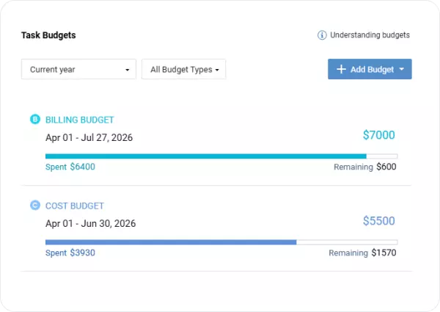This screenshot has width=440, height=312.
Task: Select the BILLING BUDGET heading
Action: click(x=80, y=120)
